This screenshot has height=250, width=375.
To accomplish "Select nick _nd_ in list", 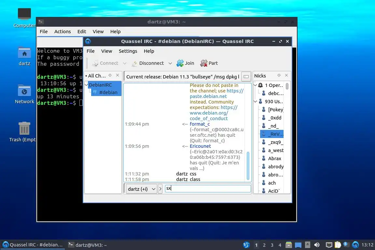I will pyautogui.click(x=272, y=126).
